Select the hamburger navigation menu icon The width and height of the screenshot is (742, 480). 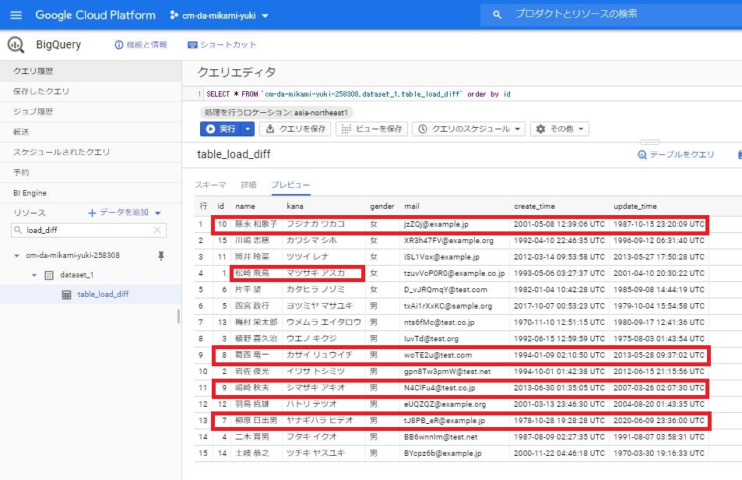pos(16,15)
